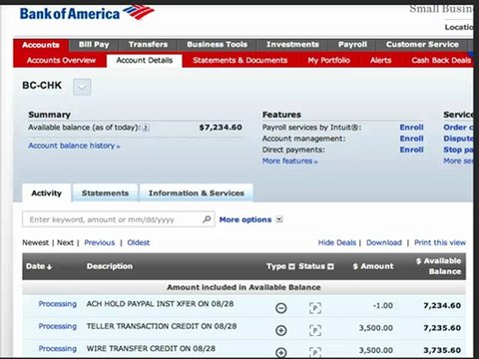Click the search magnifier icon
This screenshot has height=359, width=479.
click(x=207, y=219)
